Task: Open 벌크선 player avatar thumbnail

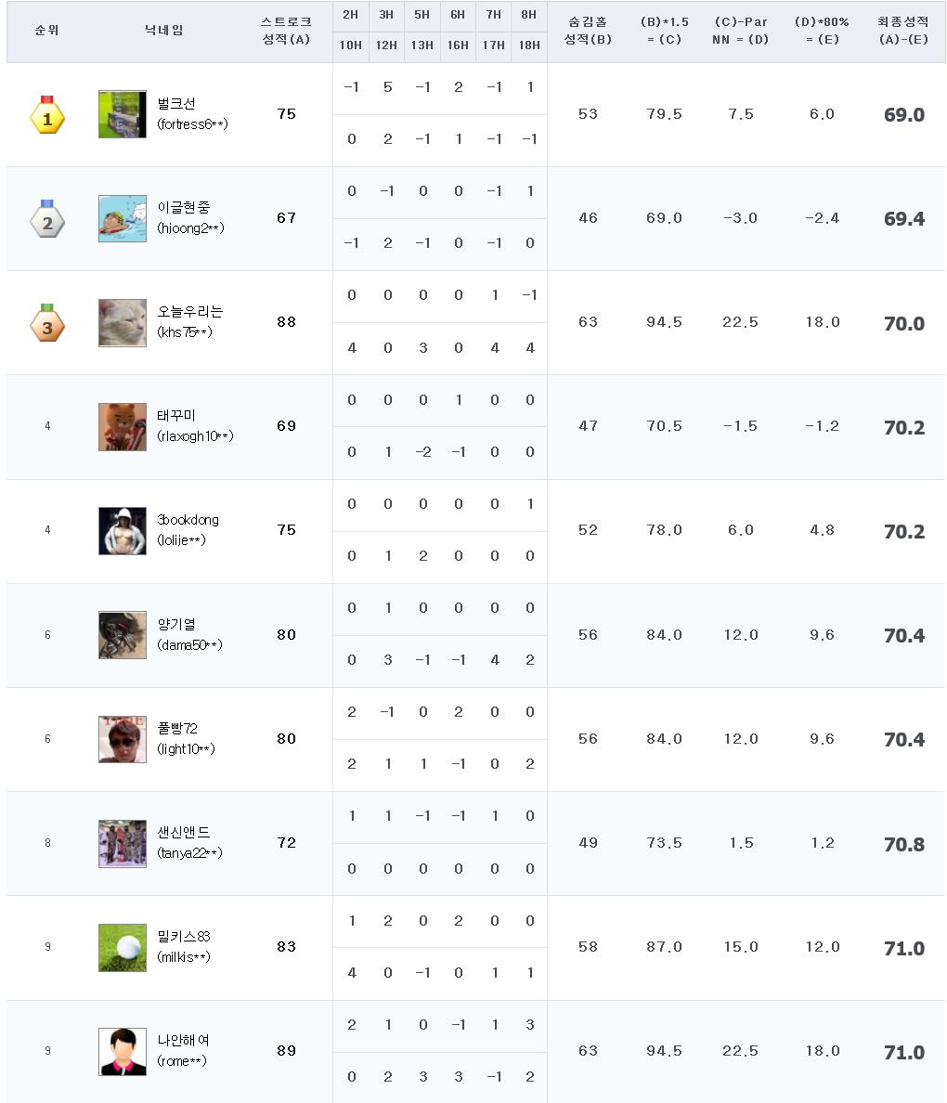Action: [123, 114]
